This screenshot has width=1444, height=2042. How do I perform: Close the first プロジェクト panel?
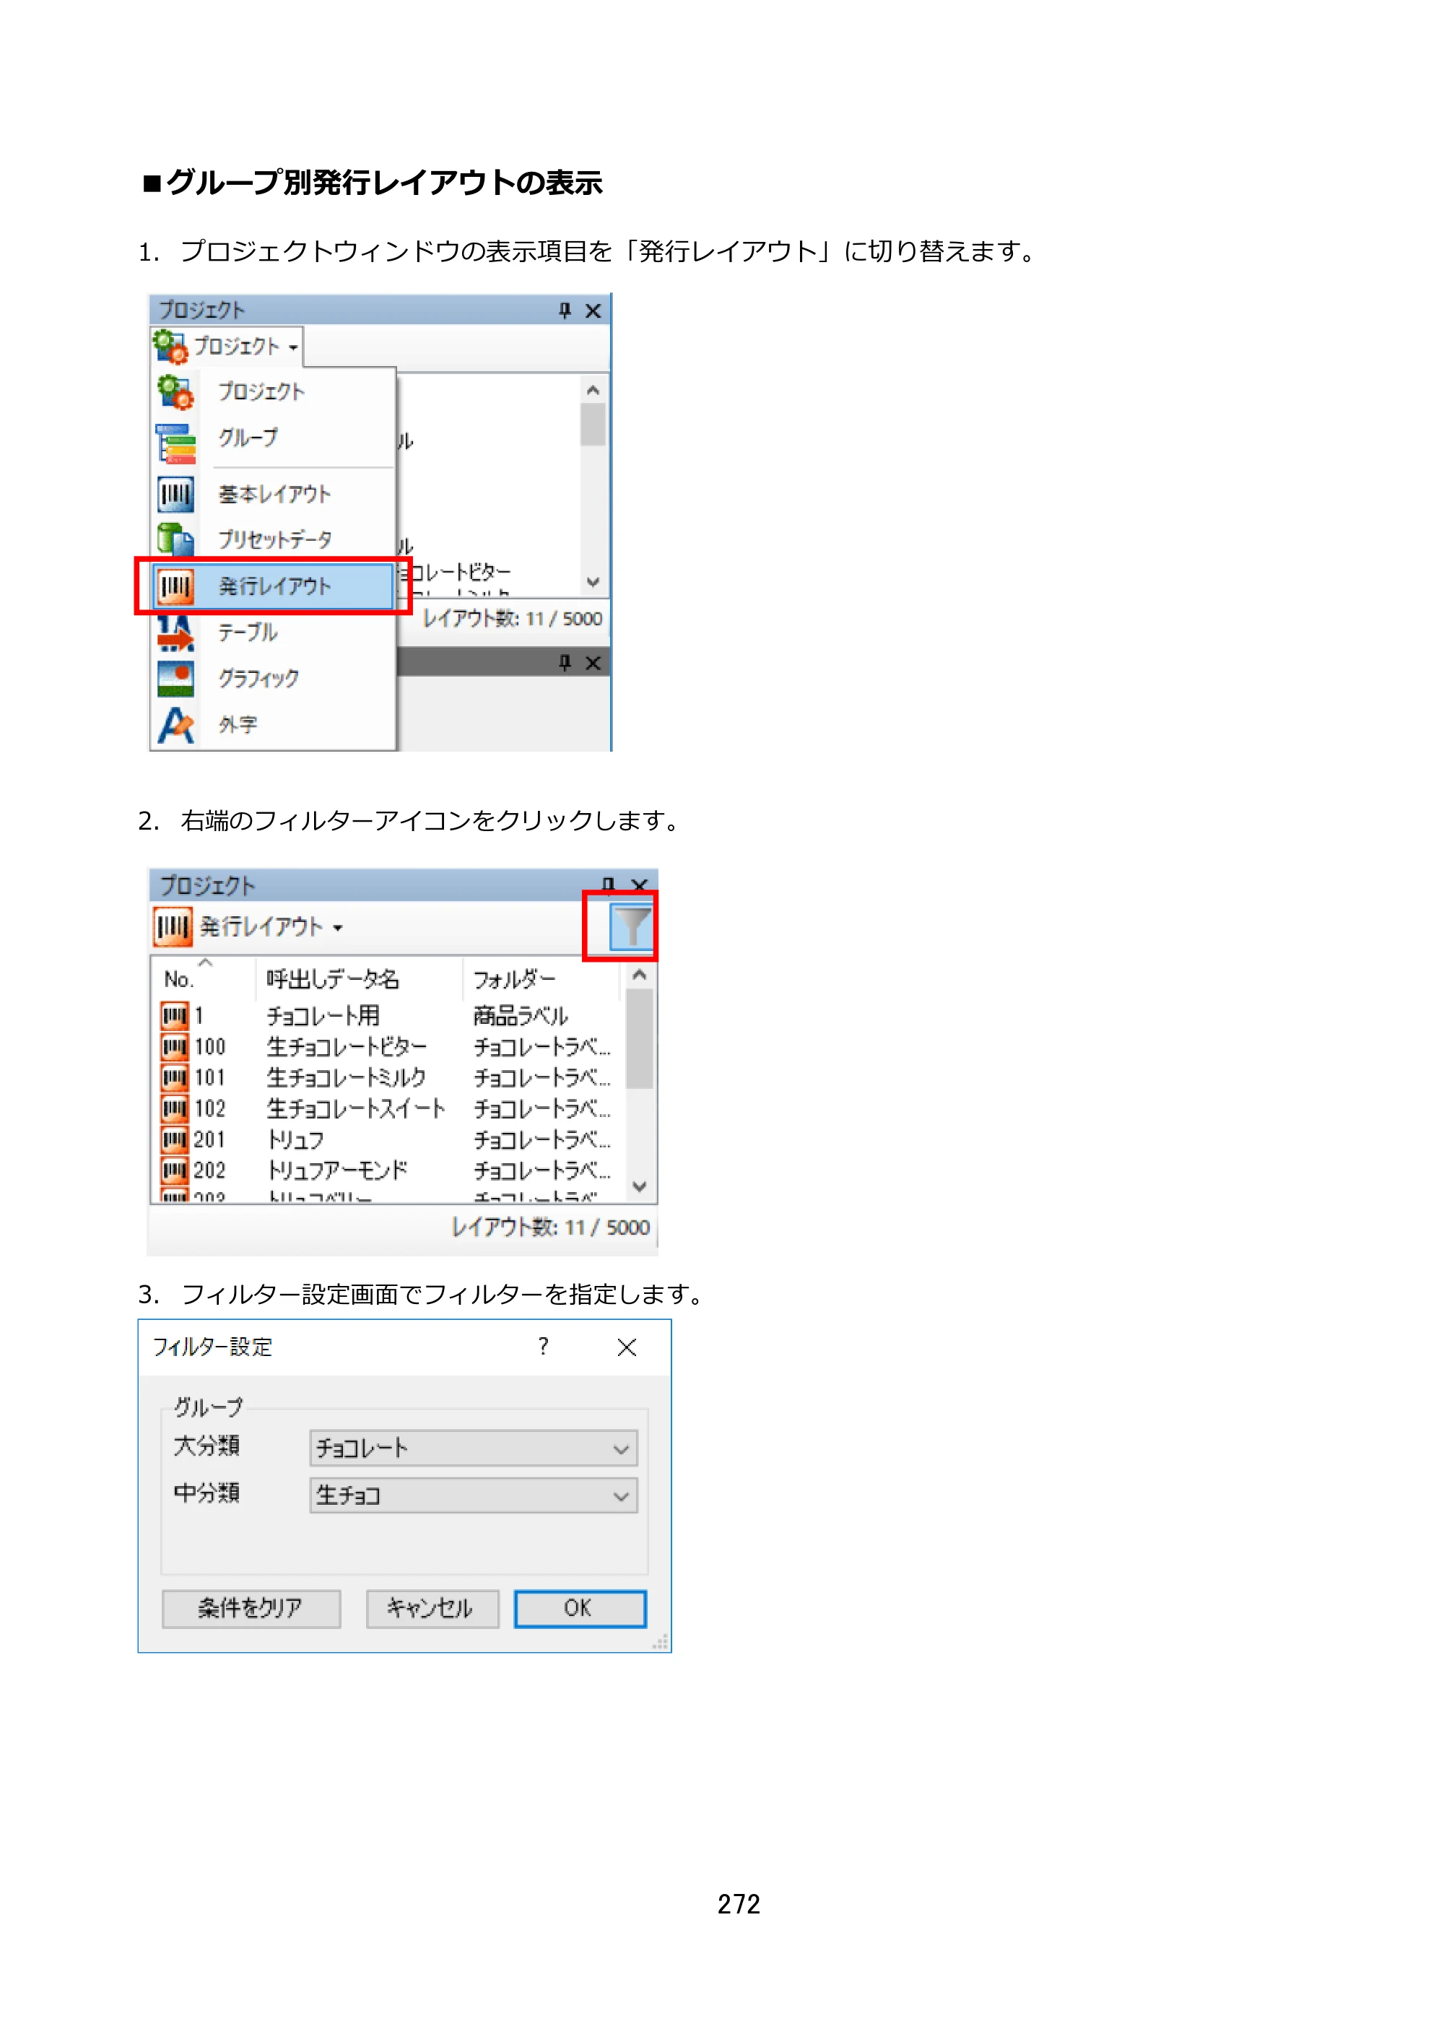coord(593,310)
